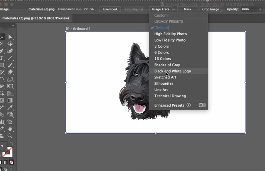This screenshot has width=265, height=171.
Task: Click the swap fill and stroke arrow
Action: tap(12, 144)
